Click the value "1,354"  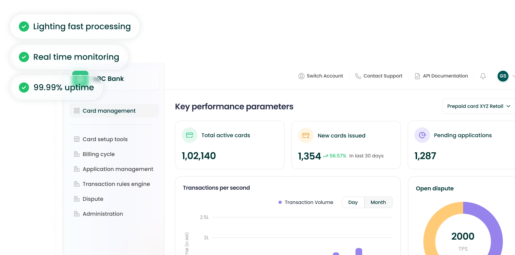coord(309,156)
